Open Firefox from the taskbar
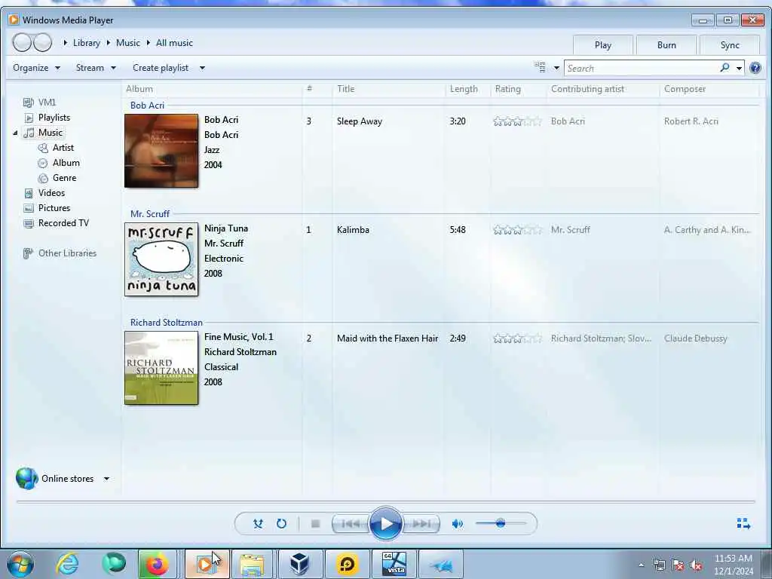This screenshot has height=579, width=772. [157, 564]
